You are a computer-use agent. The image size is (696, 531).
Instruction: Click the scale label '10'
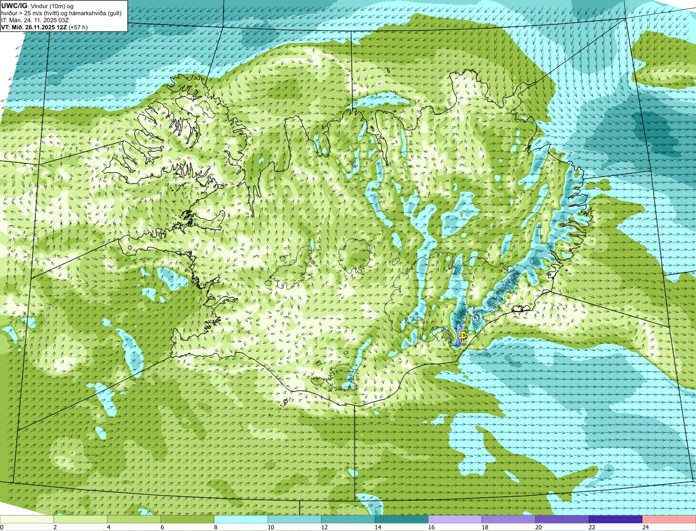coord(271,527)
